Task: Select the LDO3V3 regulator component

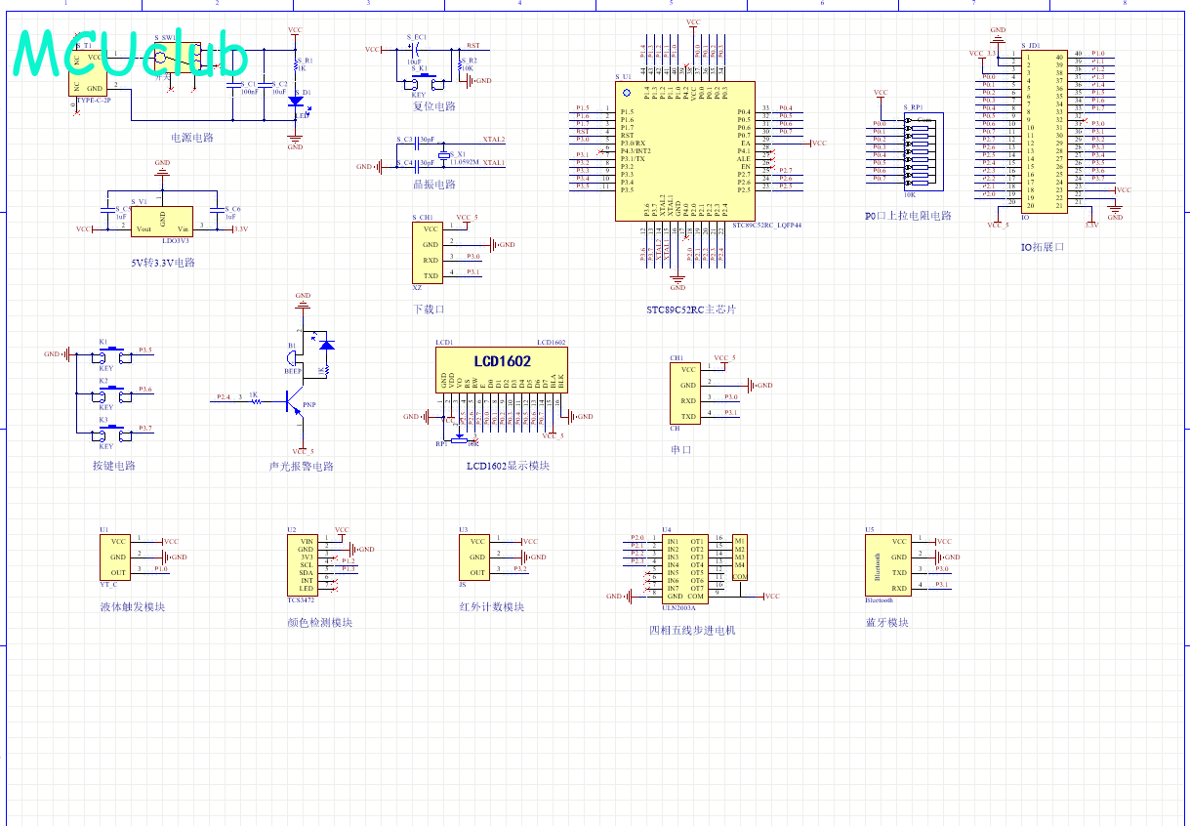Action: [x=162, y=221]
